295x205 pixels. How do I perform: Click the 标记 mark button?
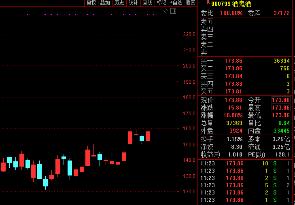[x=161, y=3]
